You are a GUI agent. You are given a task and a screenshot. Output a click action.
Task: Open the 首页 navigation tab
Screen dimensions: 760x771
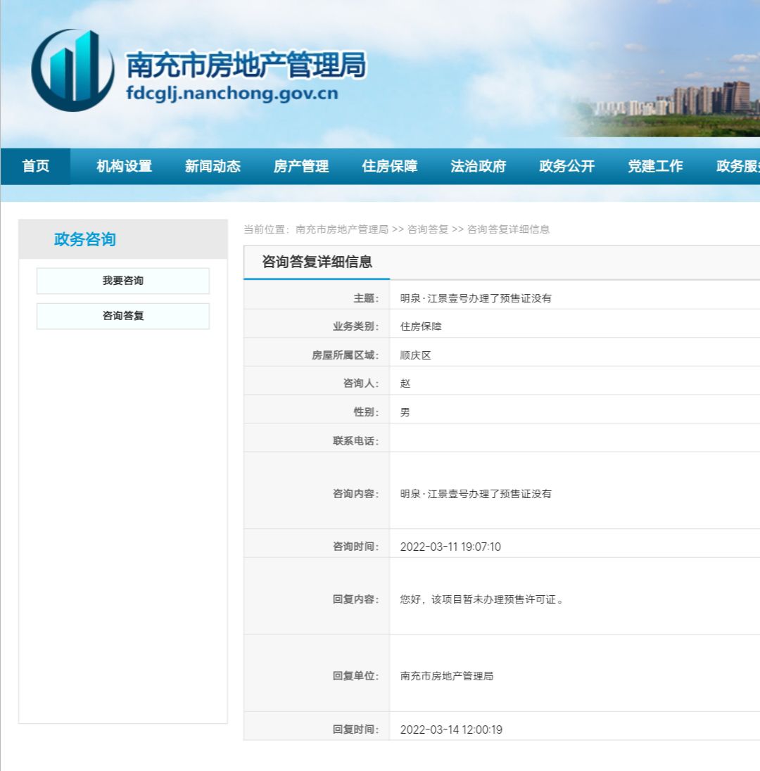click(36, 166)
